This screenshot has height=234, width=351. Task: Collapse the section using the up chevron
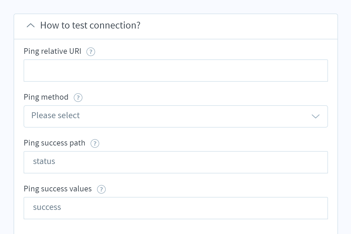coord(31,26)
